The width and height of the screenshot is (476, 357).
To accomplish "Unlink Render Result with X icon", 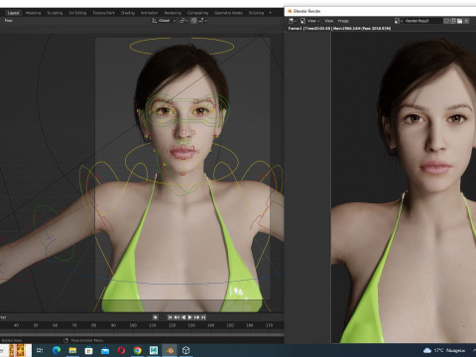I will 466,21.
